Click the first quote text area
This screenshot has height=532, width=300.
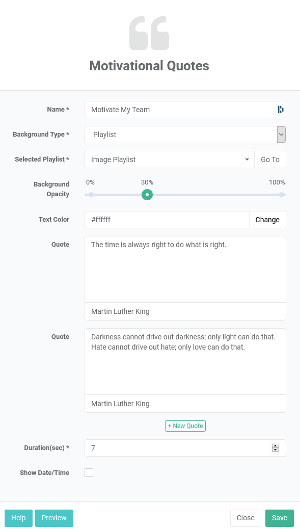(185, 270)
